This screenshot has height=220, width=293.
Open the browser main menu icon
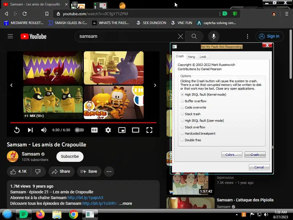click(286, 14)
